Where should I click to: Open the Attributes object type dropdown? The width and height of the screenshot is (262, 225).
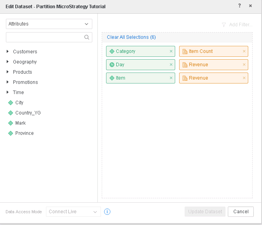pyautogui.click(x=49, y=24)
